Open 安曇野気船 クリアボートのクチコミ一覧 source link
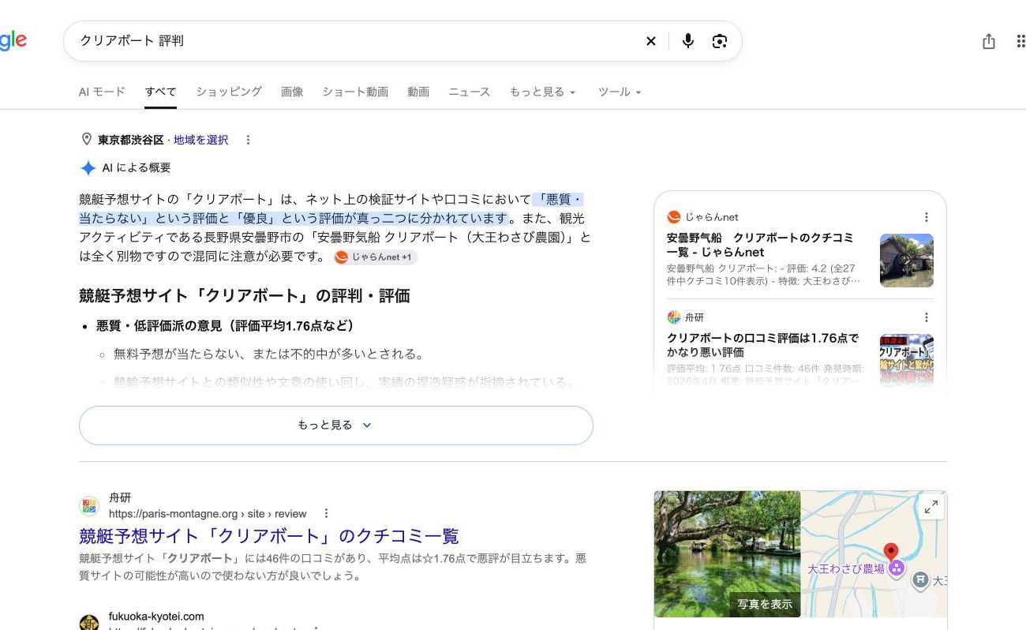The image size is (1026, 630). [x=760, y=245]
